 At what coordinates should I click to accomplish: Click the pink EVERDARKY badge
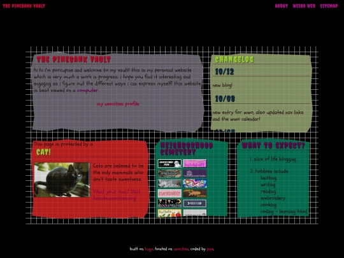click(x=169, y=194)
